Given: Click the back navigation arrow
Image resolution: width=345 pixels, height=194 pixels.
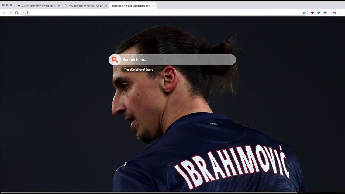Looking at the screenshot, I should (4, 13).
